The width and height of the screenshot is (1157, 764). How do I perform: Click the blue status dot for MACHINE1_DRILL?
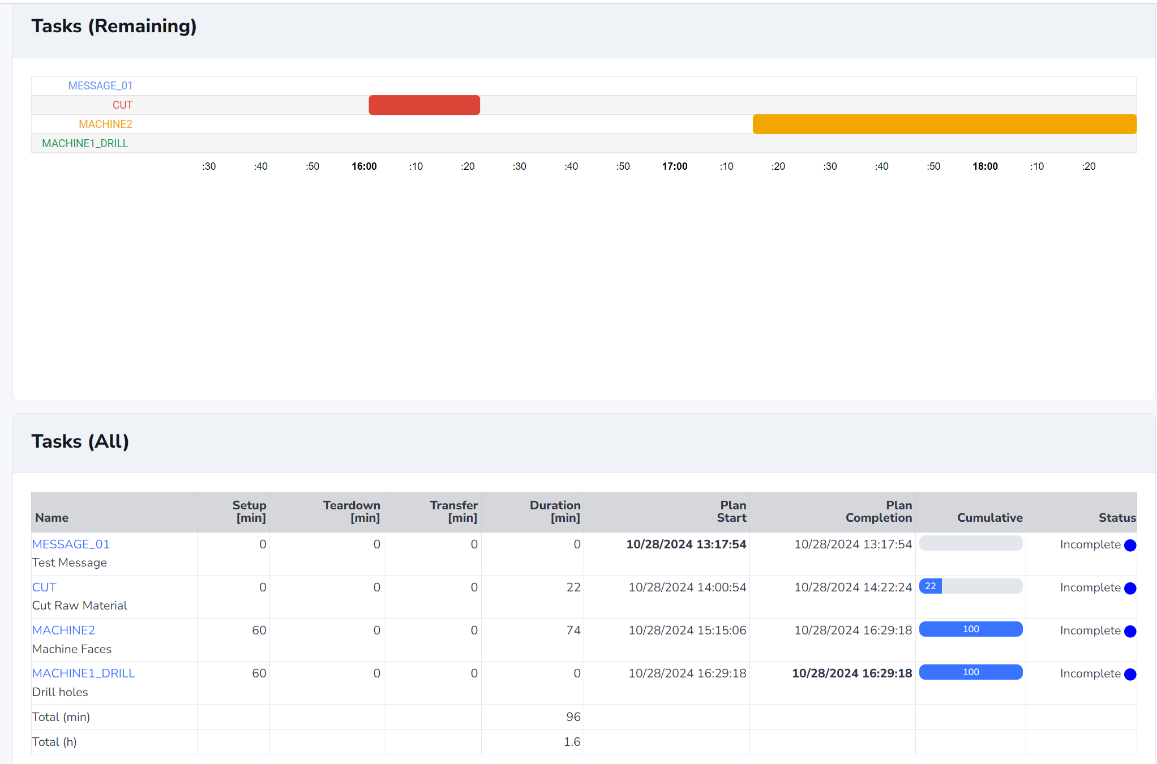click(1130, 674)
